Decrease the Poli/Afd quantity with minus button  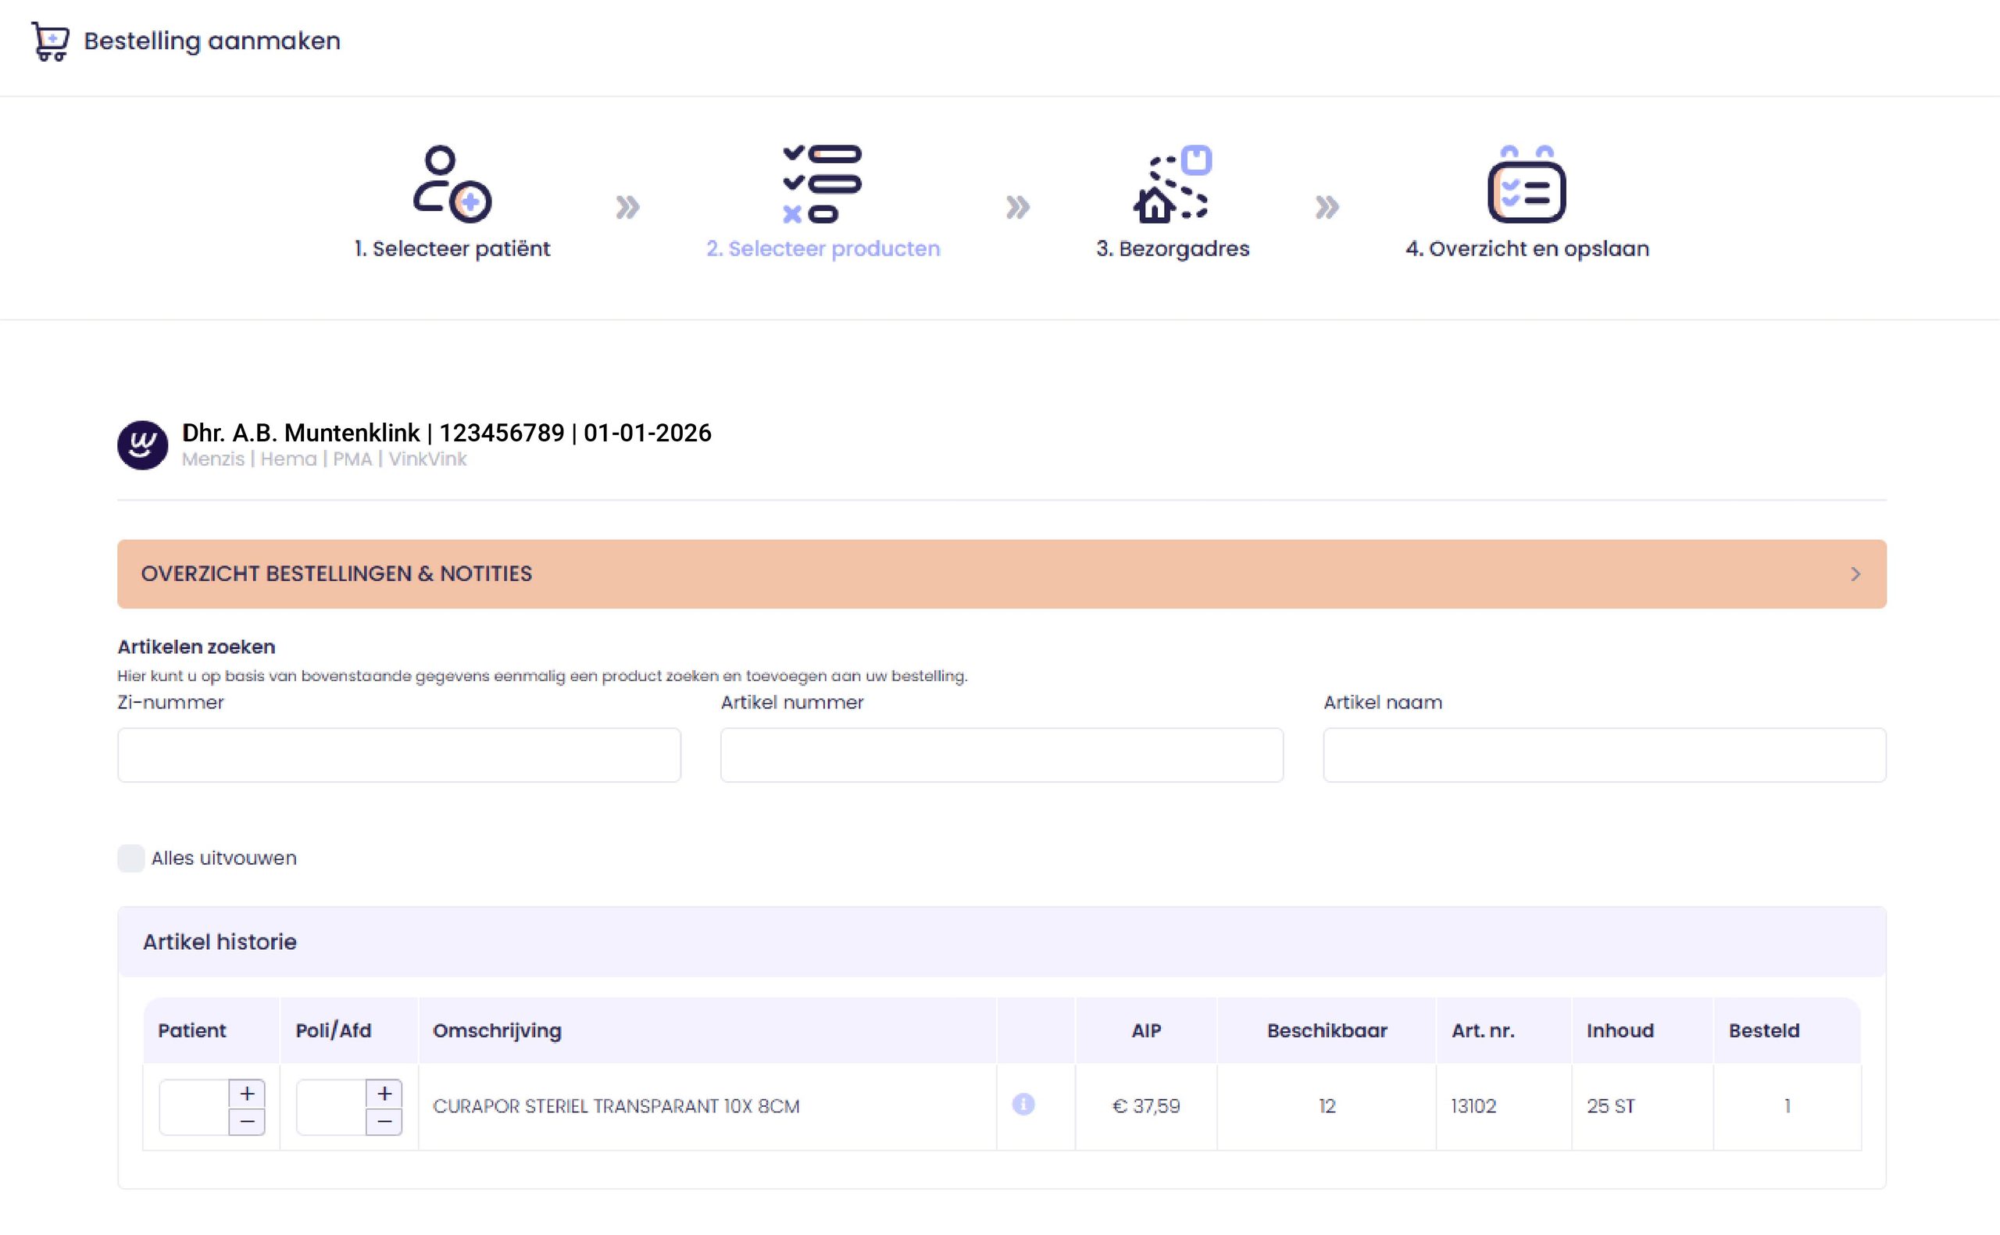pyautogui.click(x=384, y=1122)
